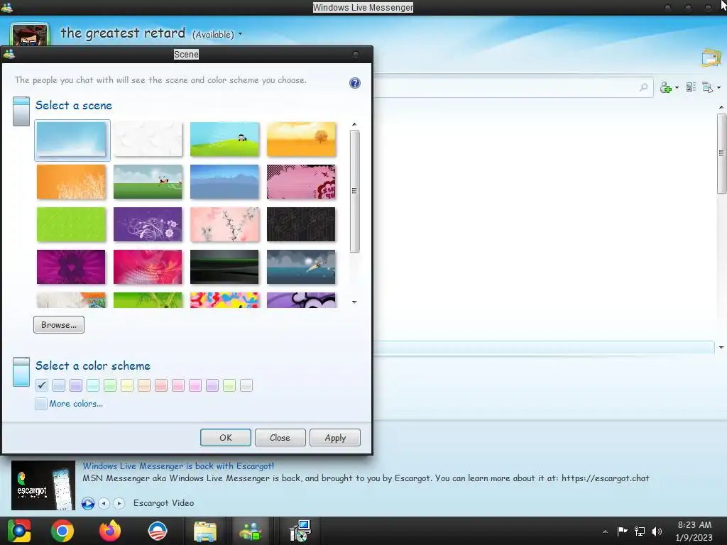This screenshot has width=727, height=545.
Task: Collapse the bottom panel arrow in Messenger
Action: click(721, 347)
